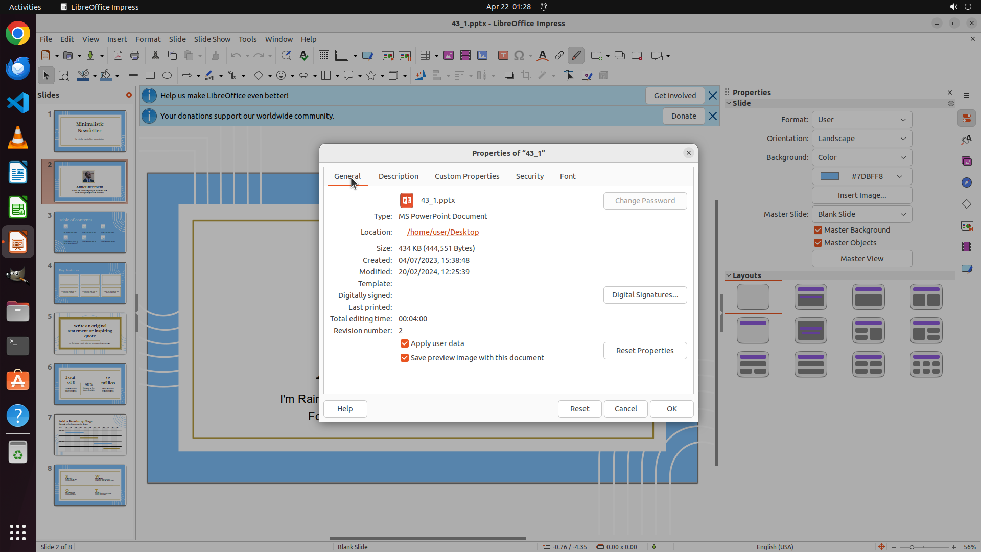
Task: Open the Orientation Landscape dropdown
Action: tap(861, 139)
